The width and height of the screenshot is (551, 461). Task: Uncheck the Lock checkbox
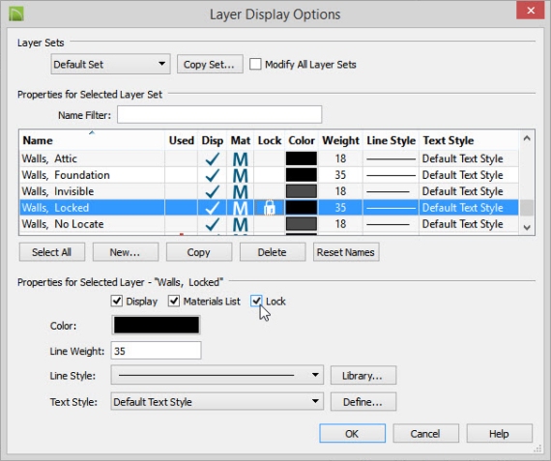pyautogui.click(x=256, y=302)
